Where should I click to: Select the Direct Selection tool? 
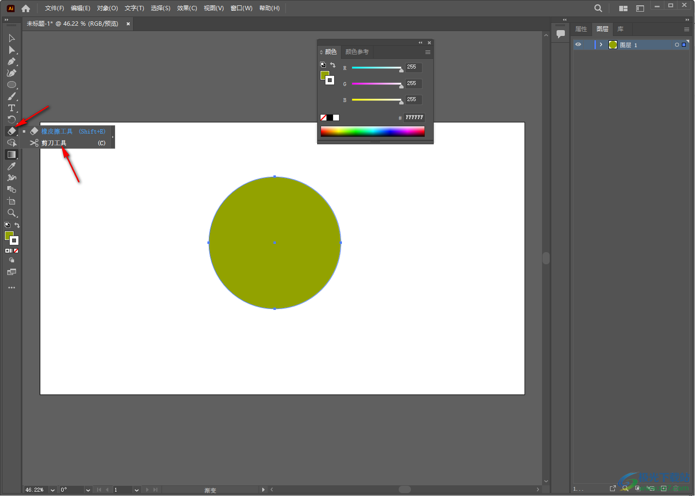[12, 50]
